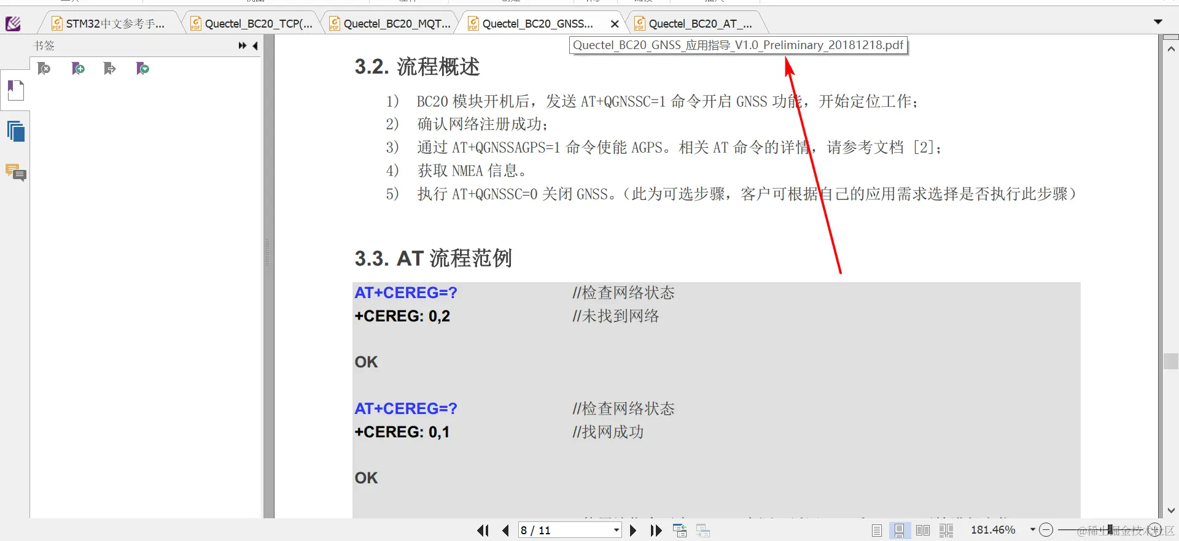This screenshot has width=1179, height=541.
Task: Switch to facing pages view
Action: tap(922, 531)
